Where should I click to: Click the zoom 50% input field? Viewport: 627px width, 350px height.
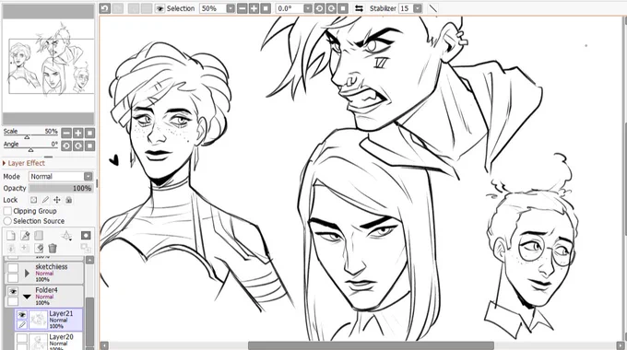[x=213, y=8]
